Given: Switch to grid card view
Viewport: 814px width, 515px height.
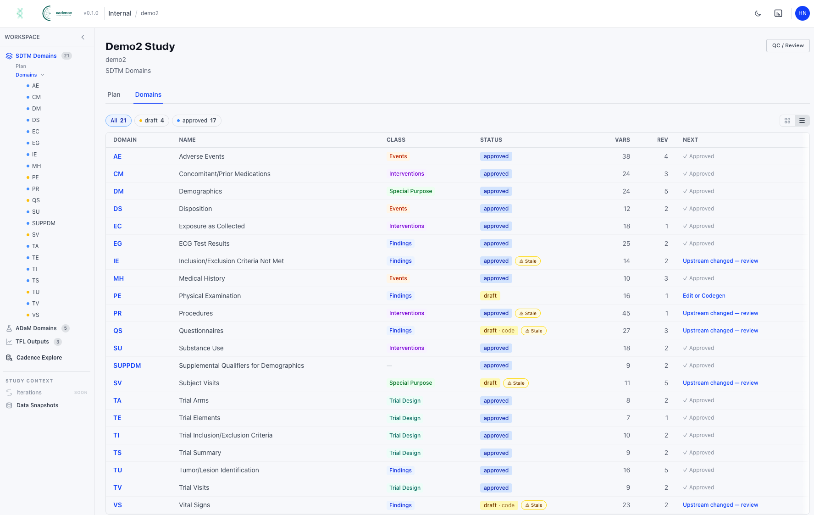Looking at the screenshot, I should click(x=787, y=121).
